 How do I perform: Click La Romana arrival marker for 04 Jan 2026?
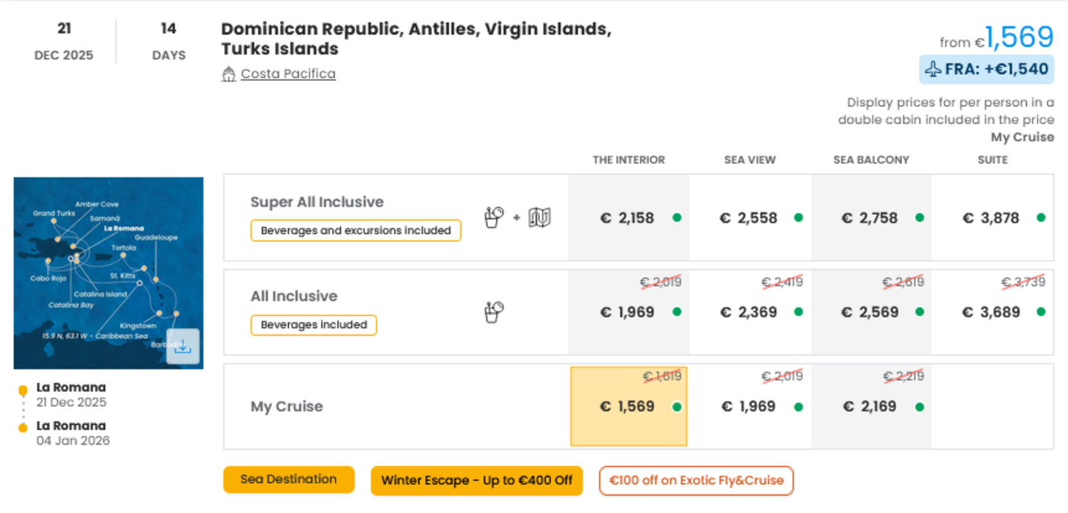point(23,428)
